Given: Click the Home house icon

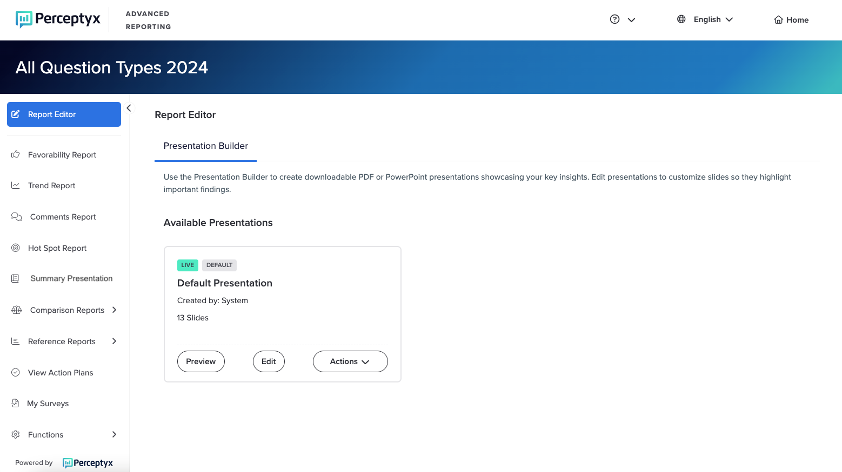Looking at the screenshot, I should [x=778, y=20].
